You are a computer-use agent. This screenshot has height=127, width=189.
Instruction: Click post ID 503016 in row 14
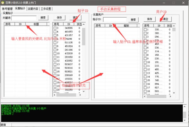coord(69,68)
